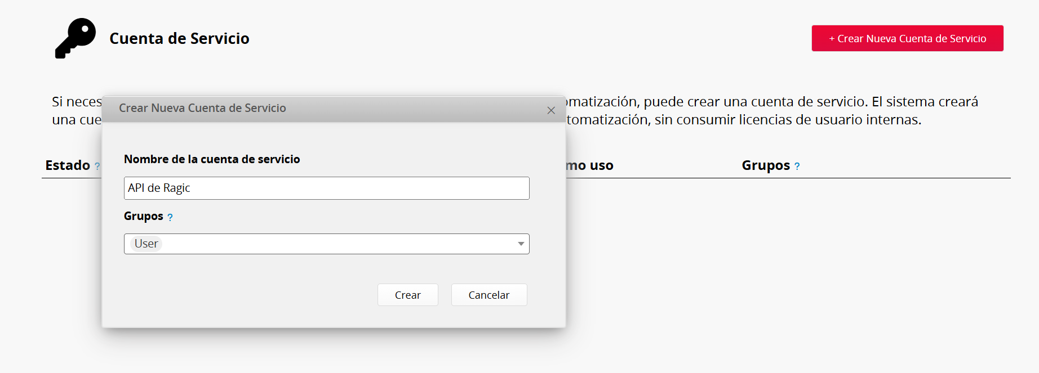The height and width of the screenshot is (373, 1039).
Task: Click the red Crear Nueva Cuenta de Servicio button
Action: 907,38
